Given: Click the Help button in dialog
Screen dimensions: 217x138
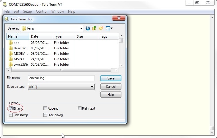Looking at the screenshot, I should (111, 95).
